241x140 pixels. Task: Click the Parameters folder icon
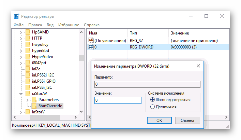(34, 100)
